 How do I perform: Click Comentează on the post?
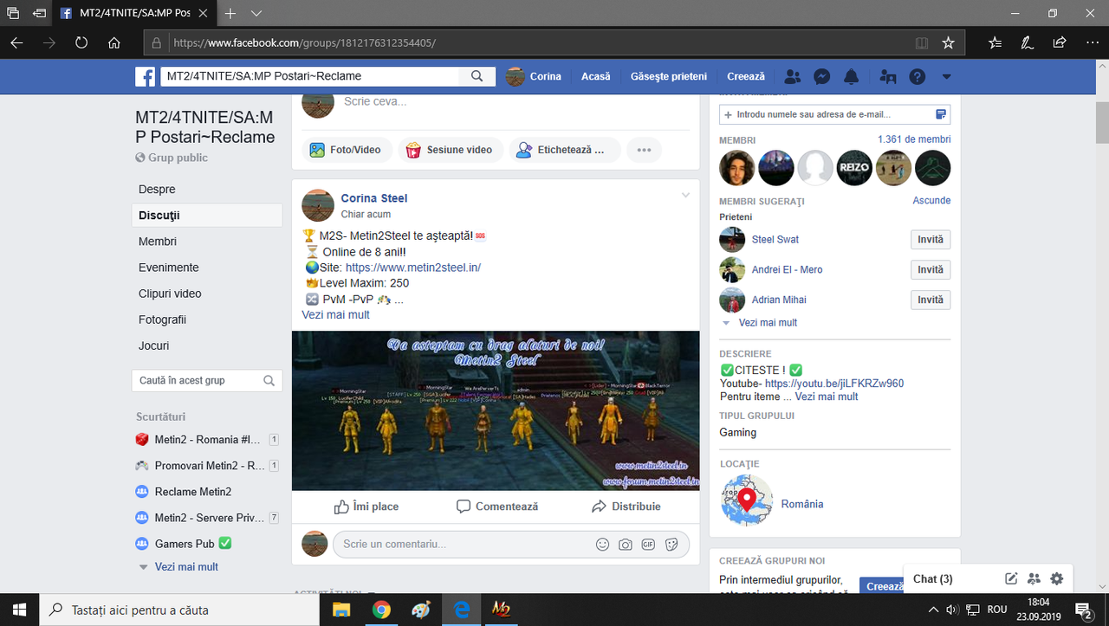pos(497,507)
